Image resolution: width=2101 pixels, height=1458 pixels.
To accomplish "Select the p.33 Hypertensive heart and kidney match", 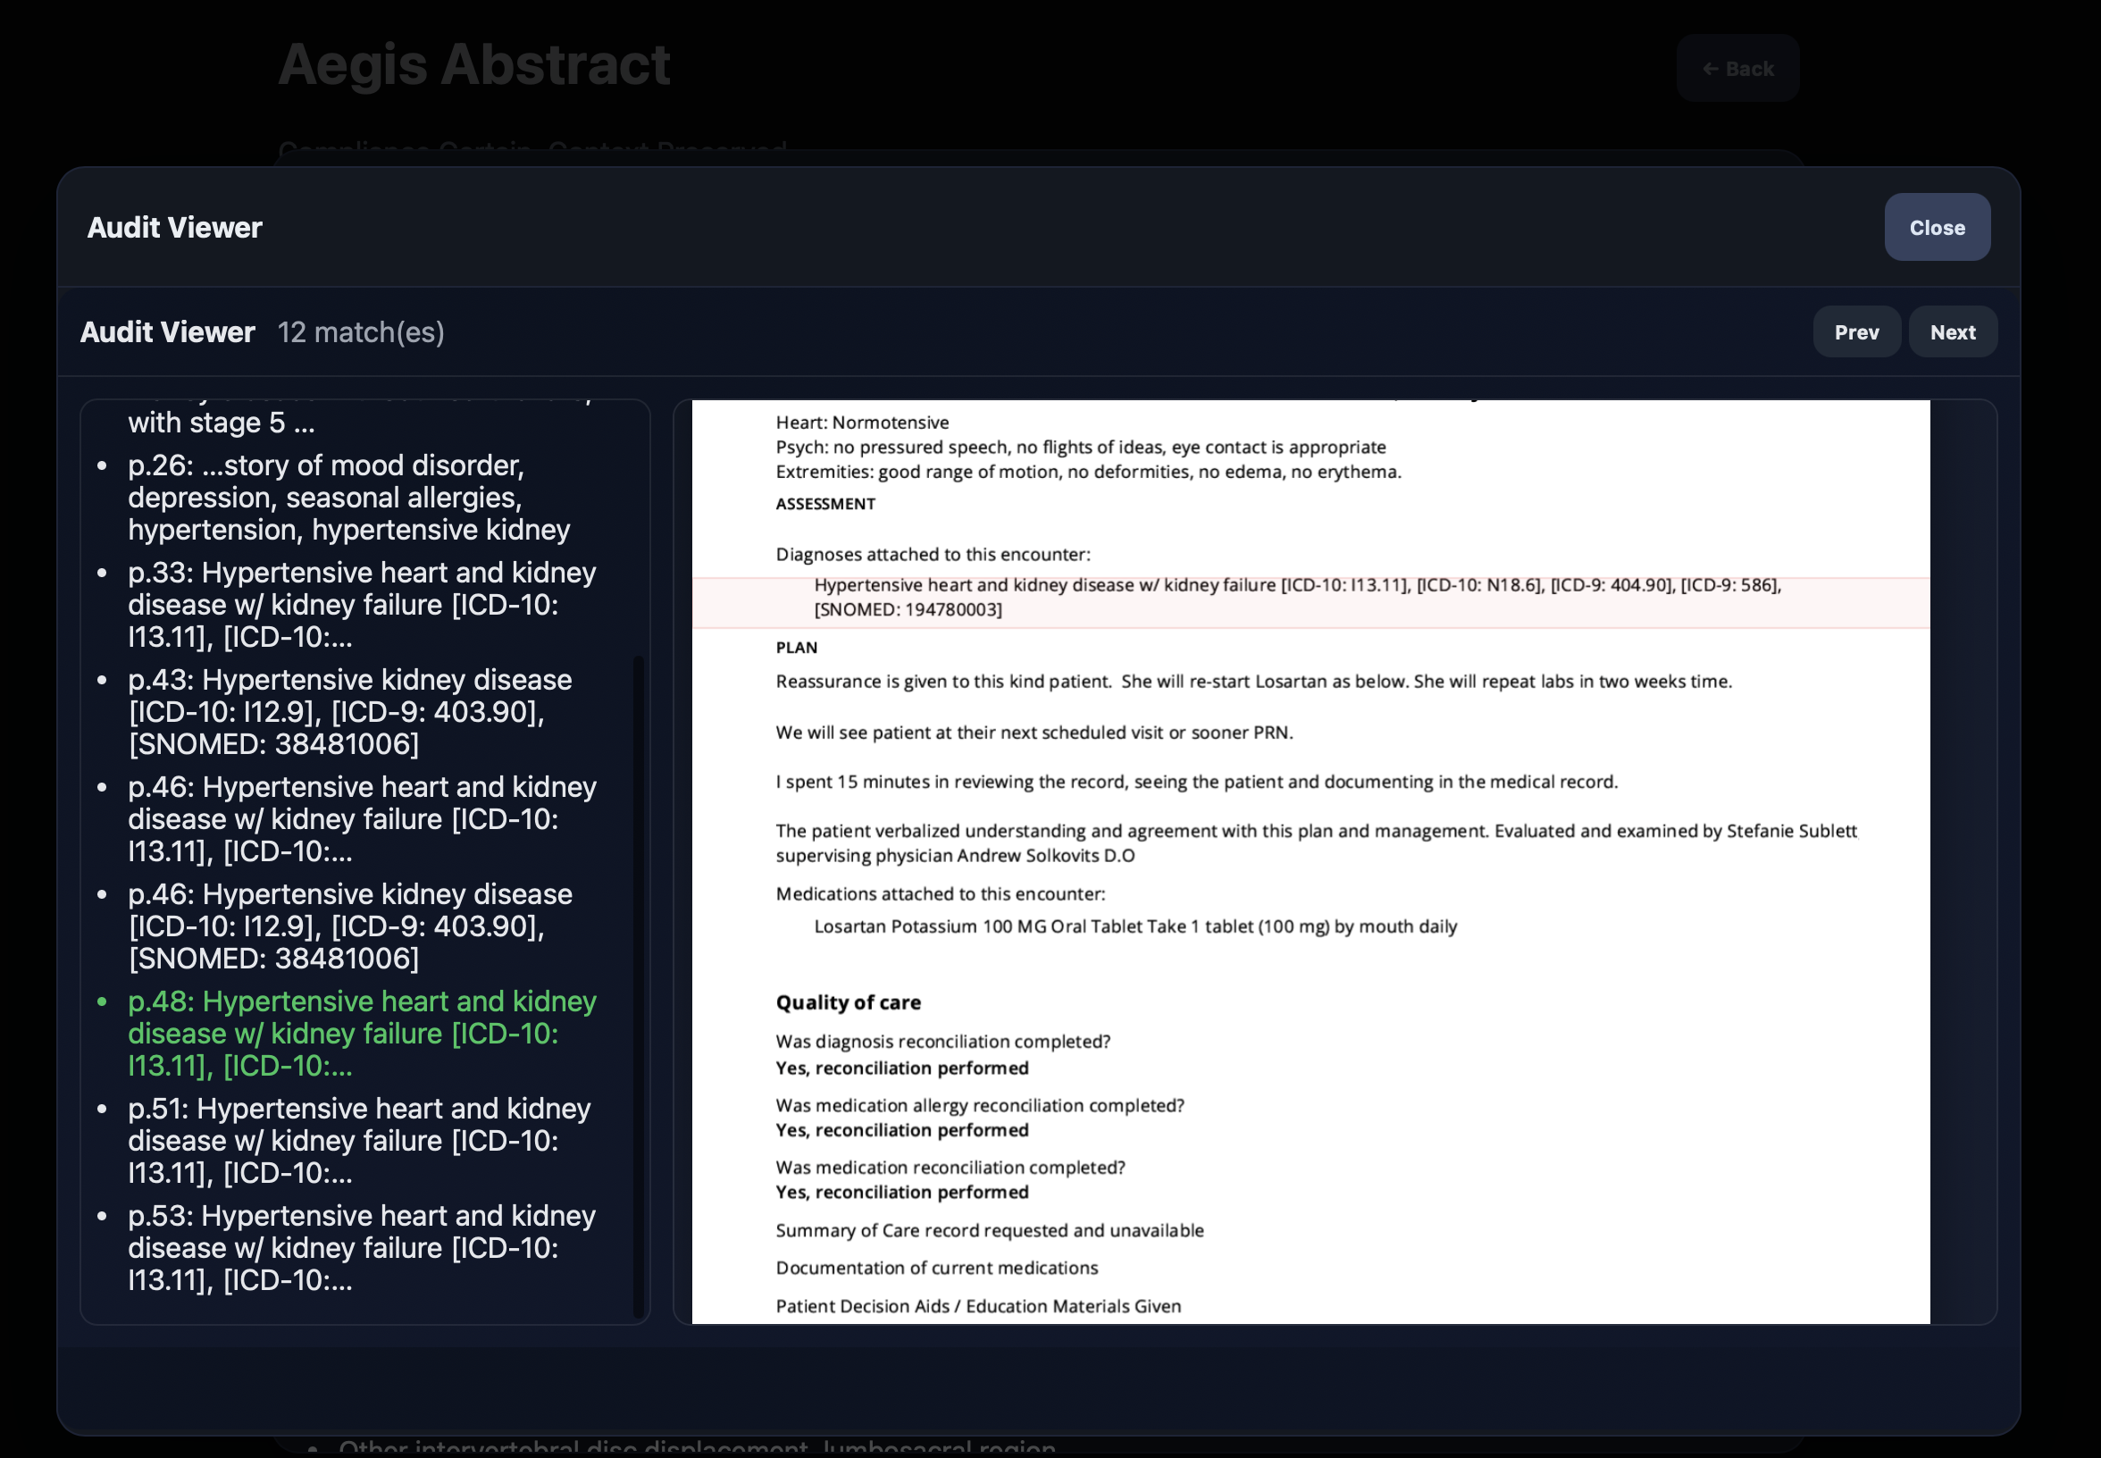I will click(362, 605).
